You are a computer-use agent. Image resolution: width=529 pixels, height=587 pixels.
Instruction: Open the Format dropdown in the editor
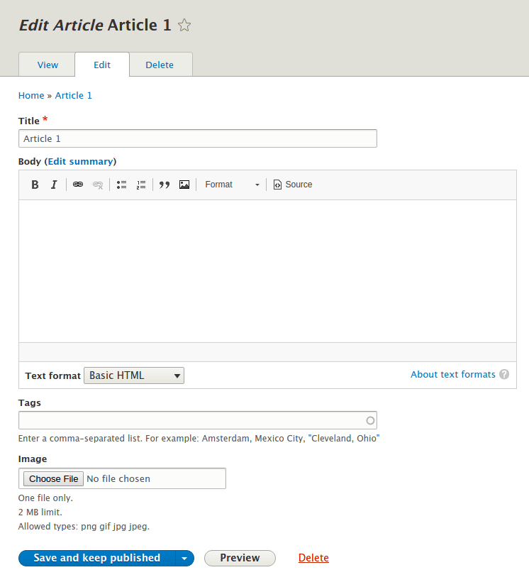232,185
